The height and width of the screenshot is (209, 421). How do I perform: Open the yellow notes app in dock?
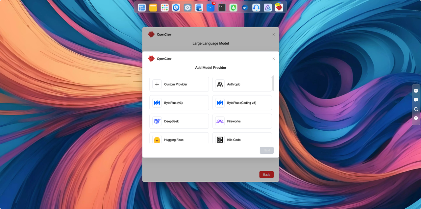(x=153, y=7)
